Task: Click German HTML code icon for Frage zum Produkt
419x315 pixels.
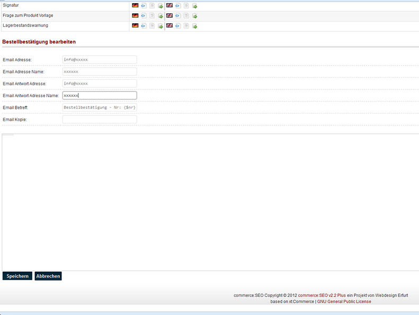Action: tap(144, 16)
